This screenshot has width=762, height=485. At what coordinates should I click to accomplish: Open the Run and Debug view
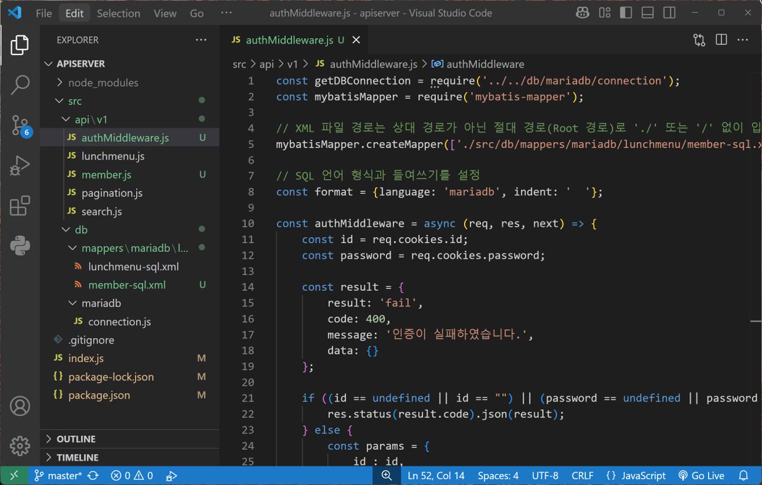(x=20, y=166)
